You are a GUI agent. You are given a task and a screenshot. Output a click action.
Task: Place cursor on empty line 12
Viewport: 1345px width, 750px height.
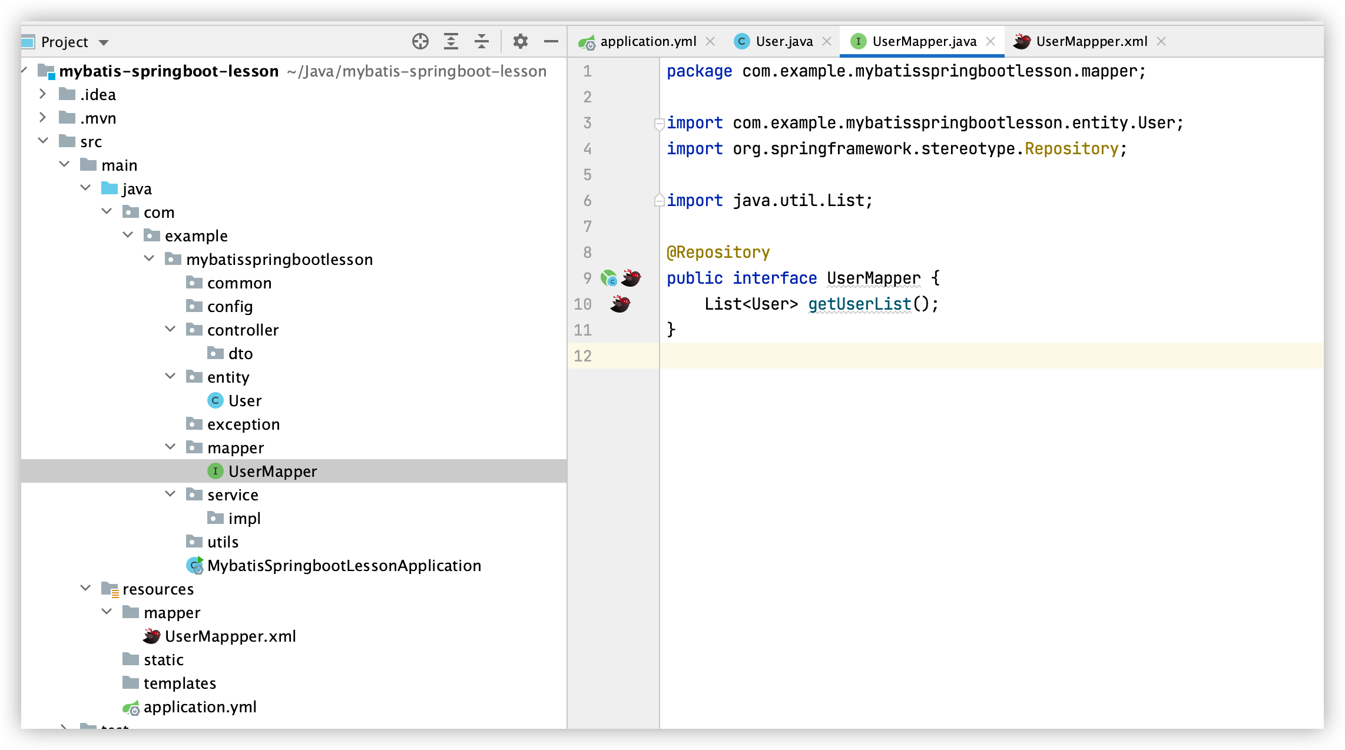tap(992, 356)
